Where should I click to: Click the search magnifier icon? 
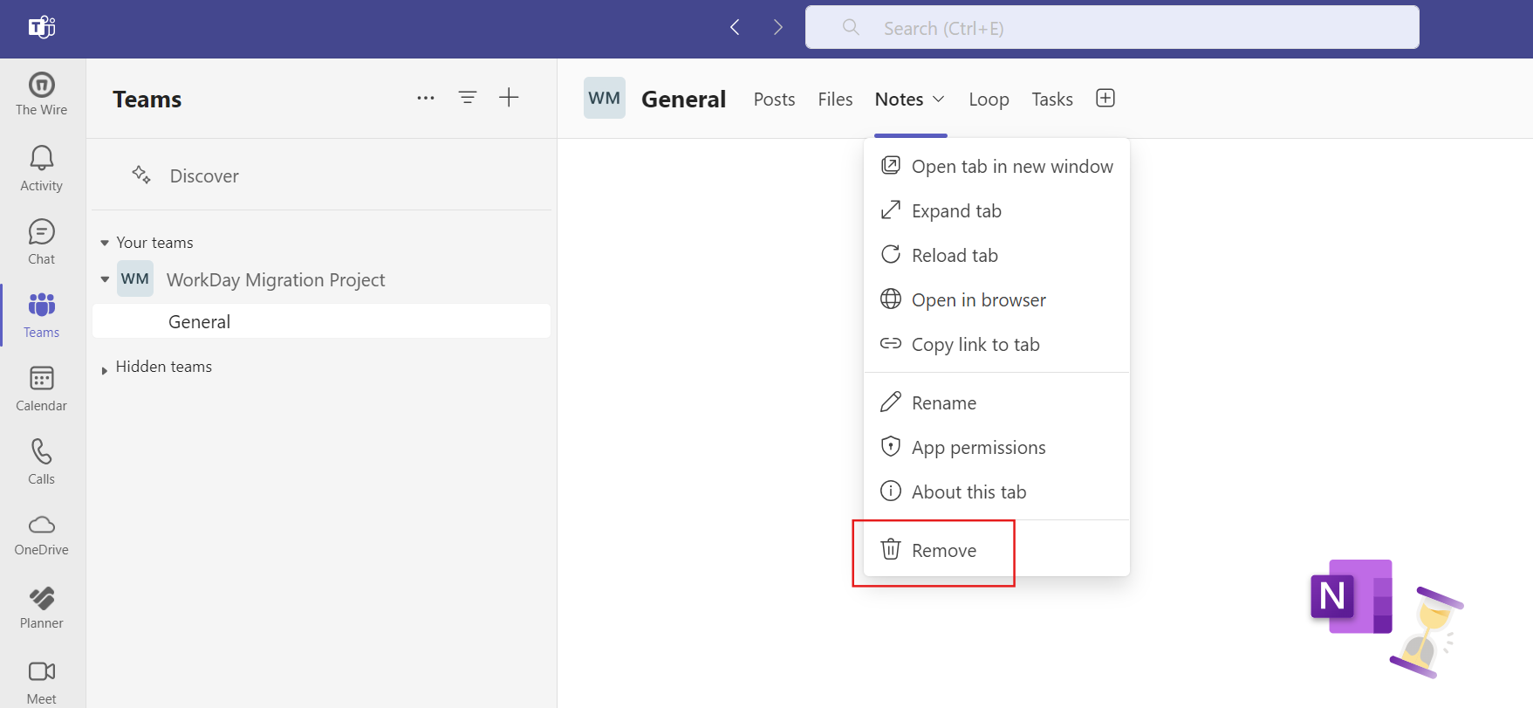[x=851, y=28]
